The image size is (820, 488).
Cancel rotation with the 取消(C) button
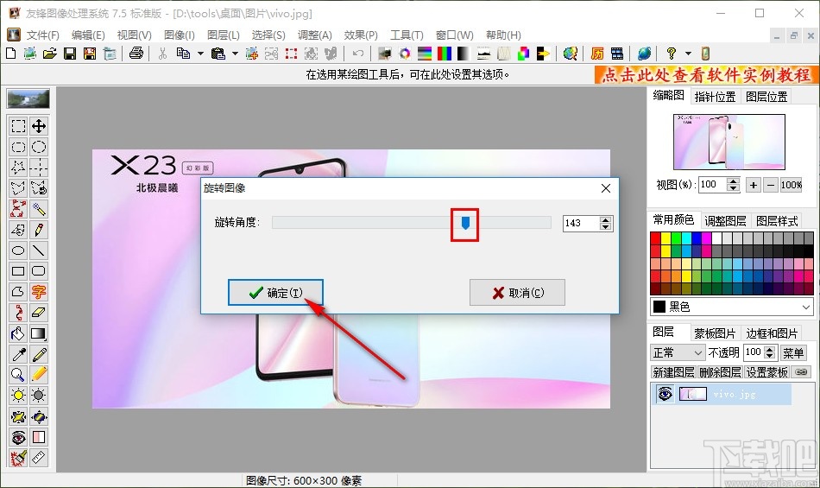517,293
